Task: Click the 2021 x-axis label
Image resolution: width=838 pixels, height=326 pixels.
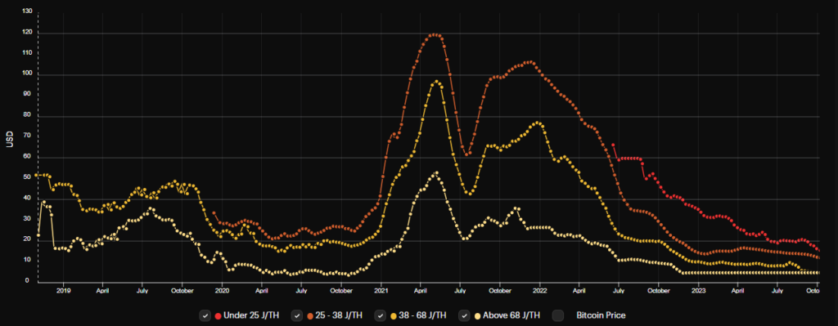Action: [381, 291]
